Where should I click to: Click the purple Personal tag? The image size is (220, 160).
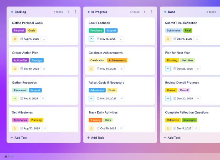[x=19, y=31]
